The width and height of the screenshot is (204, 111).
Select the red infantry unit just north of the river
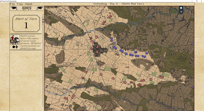click(103, 23)
